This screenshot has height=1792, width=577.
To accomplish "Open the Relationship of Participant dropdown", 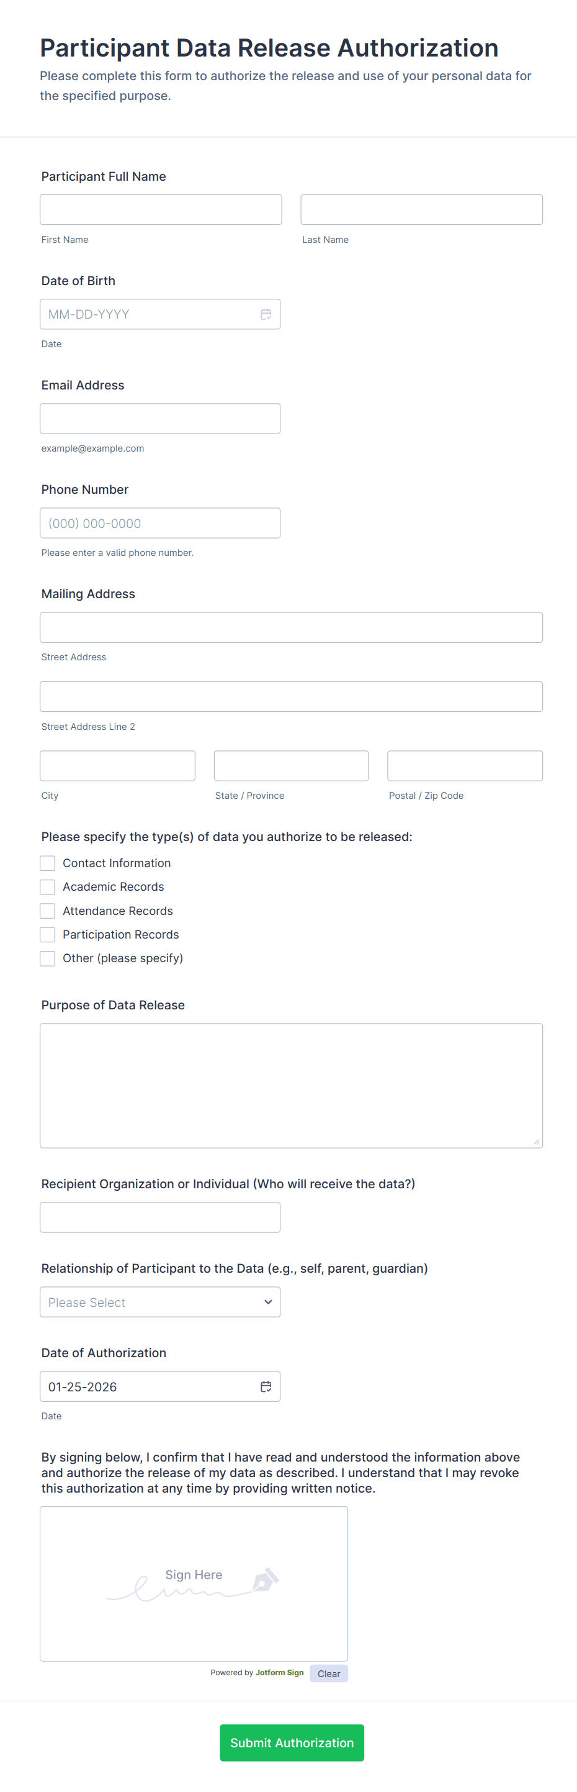I will 160,1301.
